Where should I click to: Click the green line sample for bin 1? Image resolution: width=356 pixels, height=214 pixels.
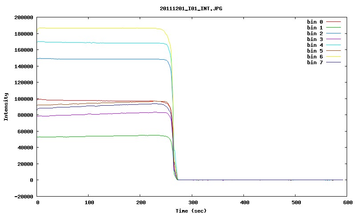pos(333,28)
